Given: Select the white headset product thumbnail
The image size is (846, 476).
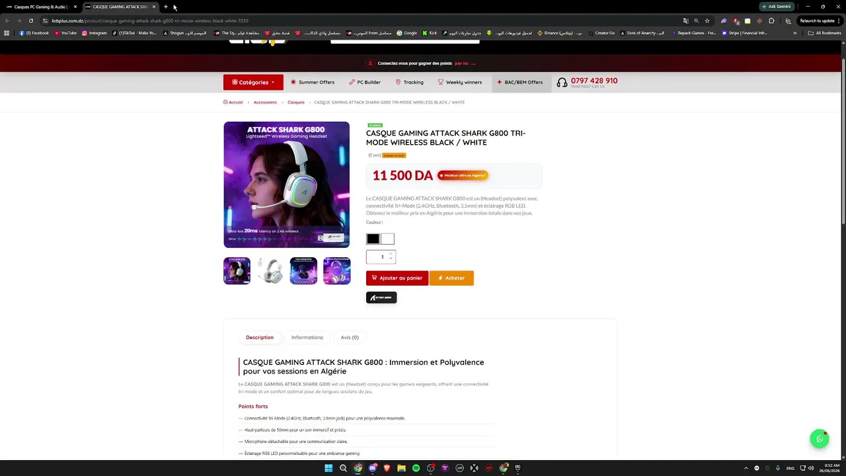Looking at the screenshot, I should click(270, 271).
